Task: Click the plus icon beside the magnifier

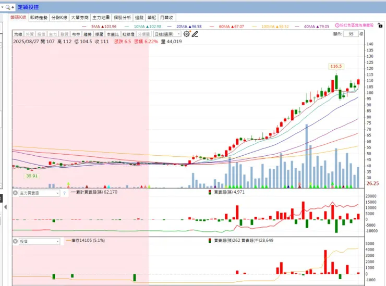Action: [x=13, y=7]
